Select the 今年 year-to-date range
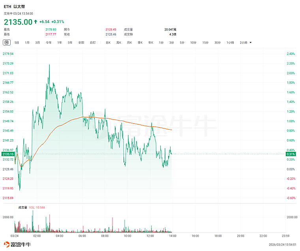300x251 pixels. pos(49,43)
